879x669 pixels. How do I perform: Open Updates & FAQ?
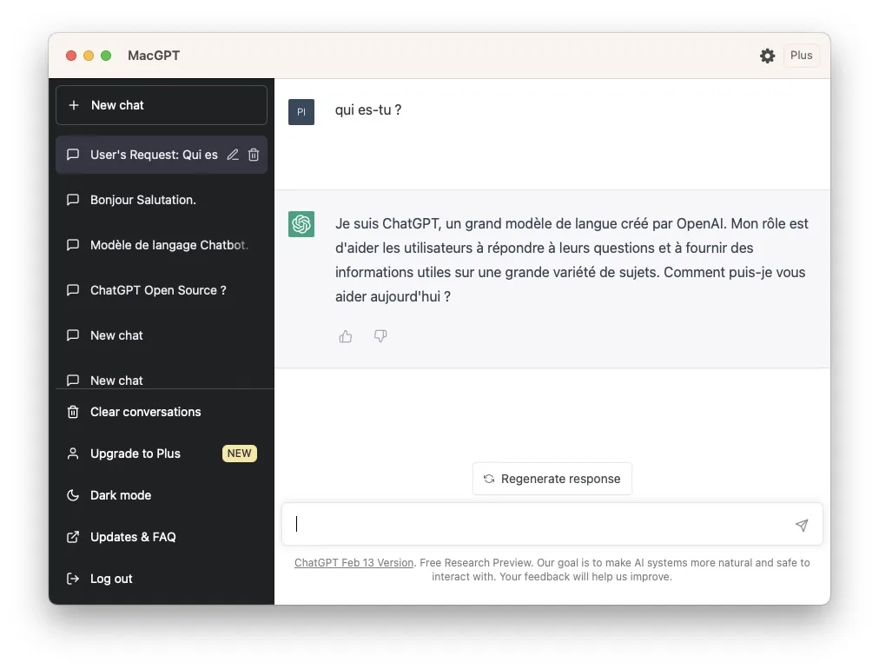click(x=162, y=537)
